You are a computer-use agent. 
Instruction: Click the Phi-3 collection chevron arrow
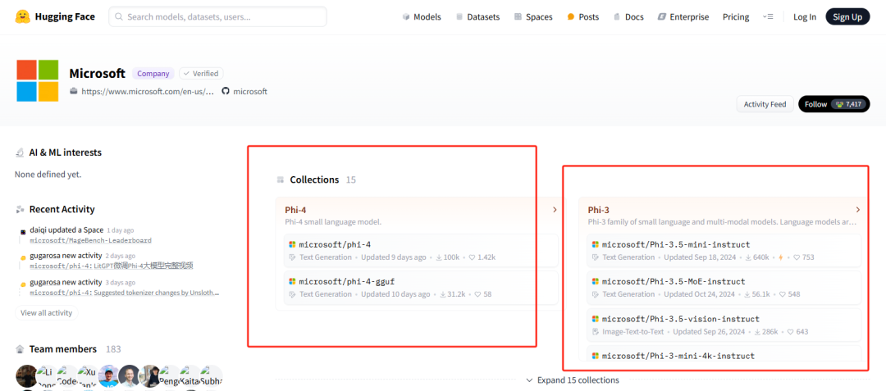coord(858,210)
